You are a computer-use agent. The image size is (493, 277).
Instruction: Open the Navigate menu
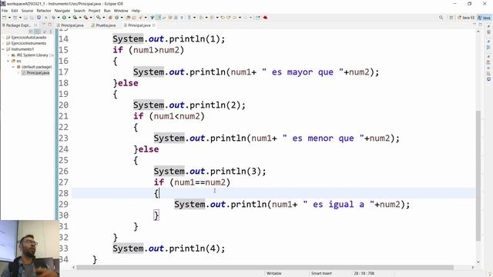(x=62, y=11)
